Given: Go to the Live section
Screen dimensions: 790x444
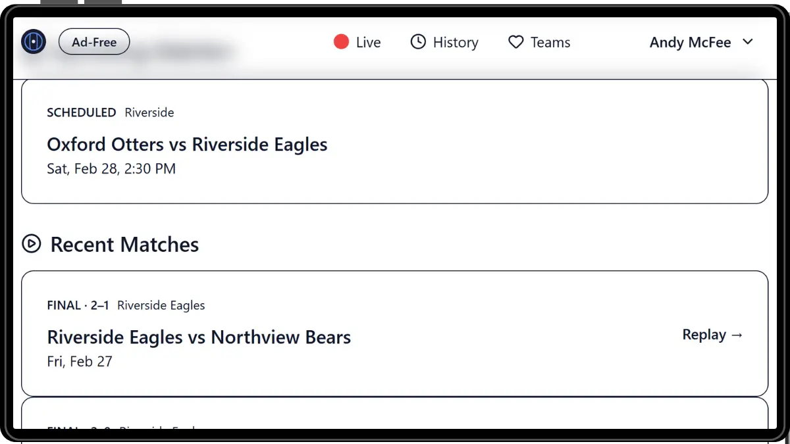Looking at the screenshot, I should tap(368, 42).
